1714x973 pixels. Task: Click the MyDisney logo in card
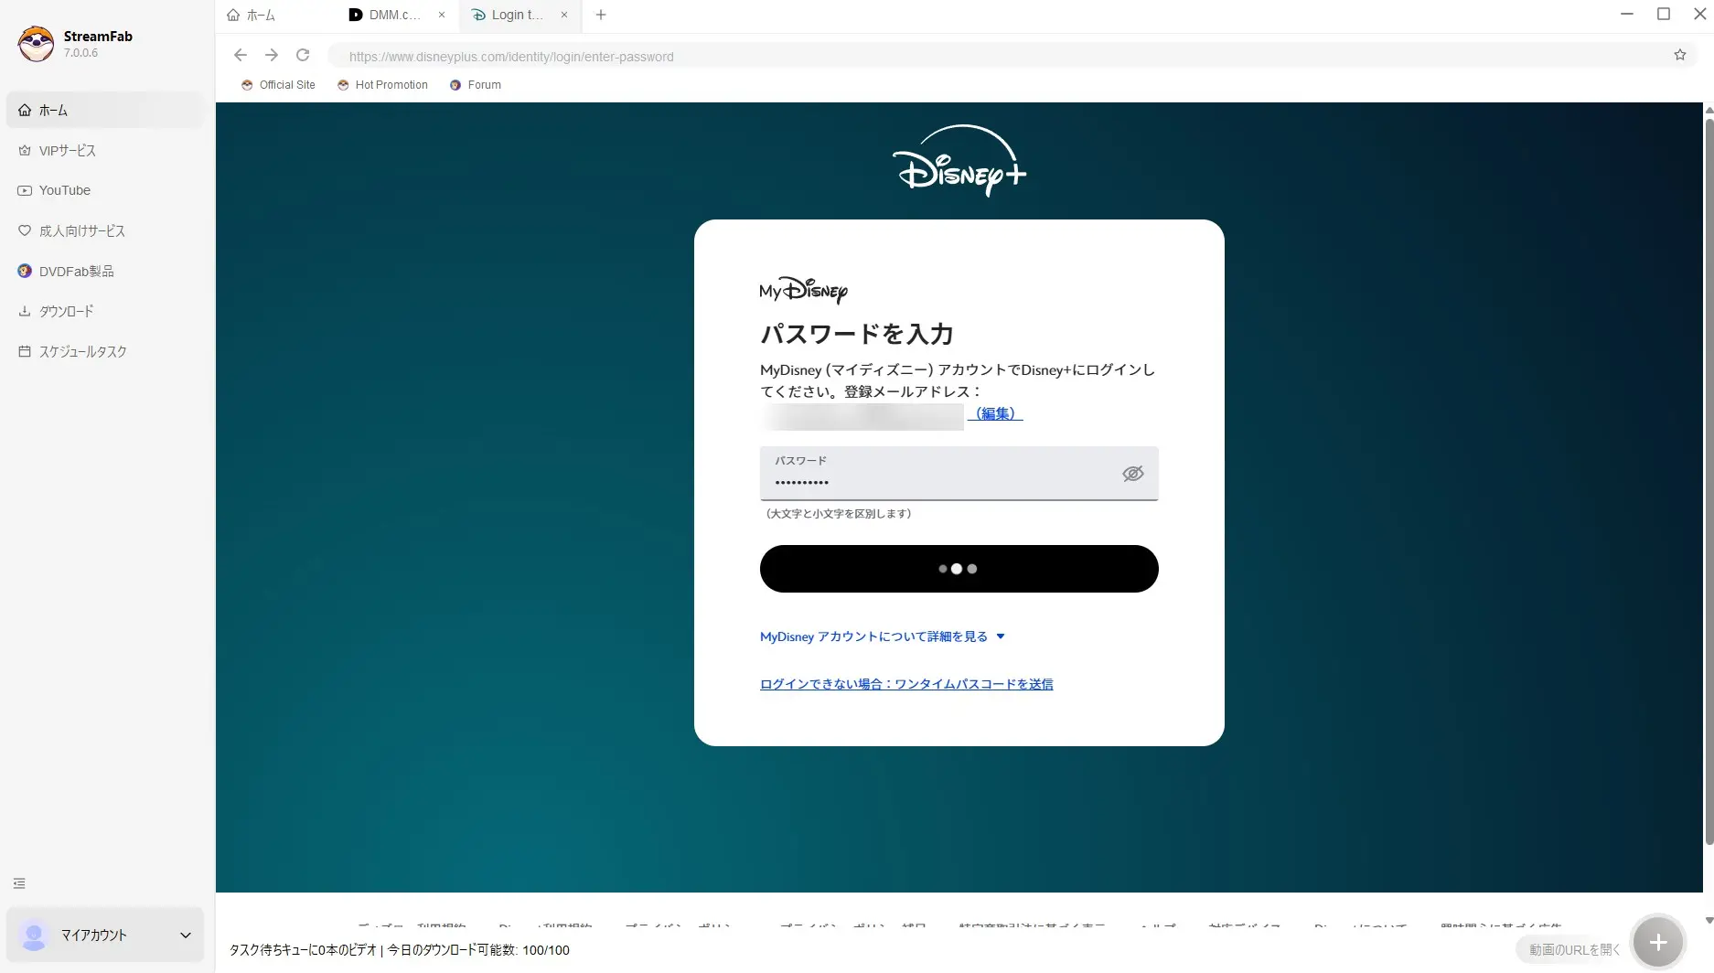coord(803,290)
